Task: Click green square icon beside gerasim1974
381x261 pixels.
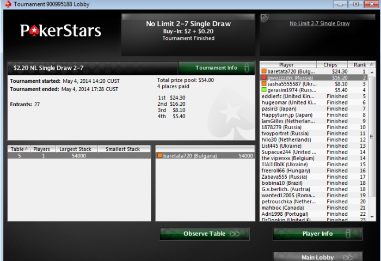Action: click(x=264, y=90)
